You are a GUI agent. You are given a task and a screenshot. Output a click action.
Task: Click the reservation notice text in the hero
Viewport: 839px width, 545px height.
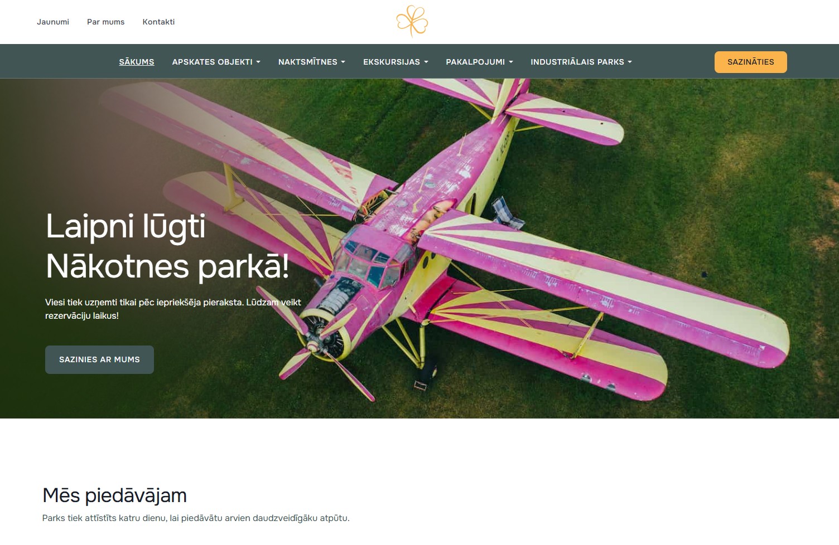(173, 309)
